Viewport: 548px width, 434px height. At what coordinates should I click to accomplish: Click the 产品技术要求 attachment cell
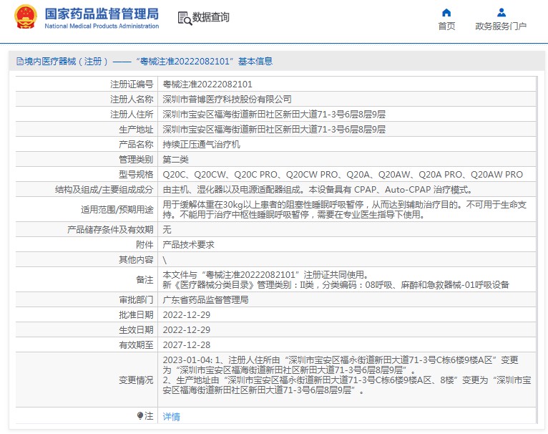(189, 244)
